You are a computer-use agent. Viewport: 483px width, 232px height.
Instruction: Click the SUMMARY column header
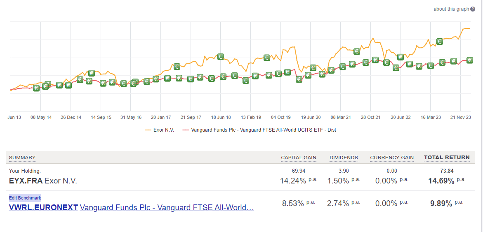click(x=22, y=158)
